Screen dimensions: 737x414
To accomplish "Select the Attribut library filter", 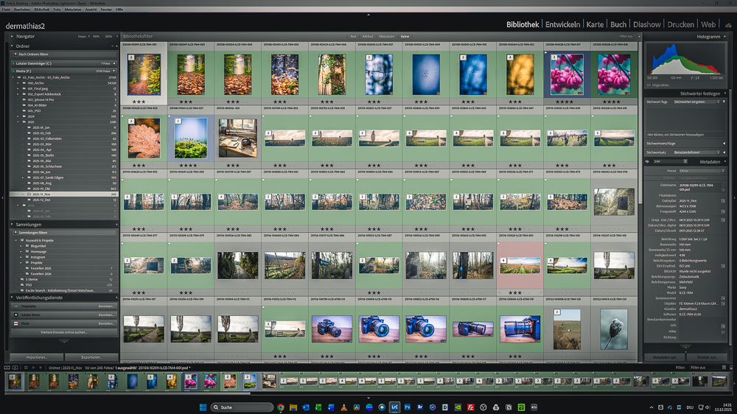I will point(368,36).
